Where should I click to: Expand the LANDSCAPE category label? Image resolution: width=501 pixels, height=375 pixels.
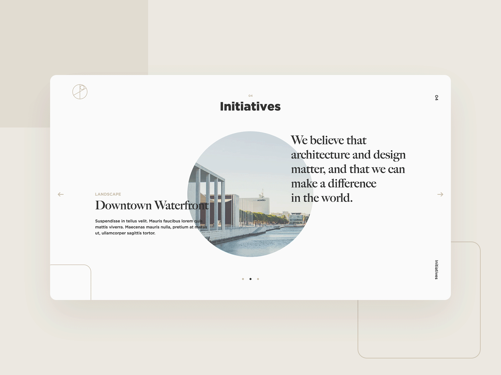(108, 194)
